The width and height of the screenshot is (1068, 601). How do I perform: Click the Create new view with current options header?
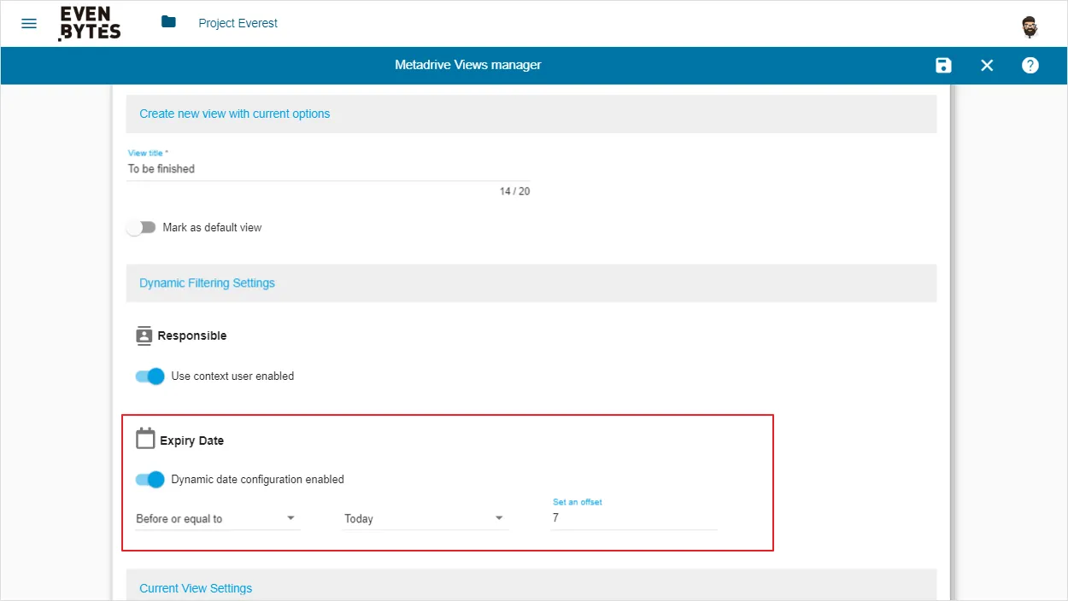[531, 114]
